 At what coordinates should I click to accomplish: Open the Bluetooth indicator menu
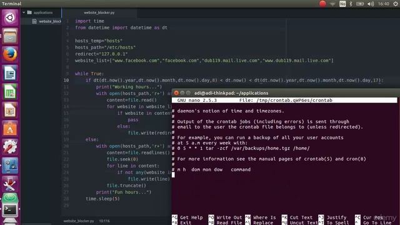click(351, 4)
